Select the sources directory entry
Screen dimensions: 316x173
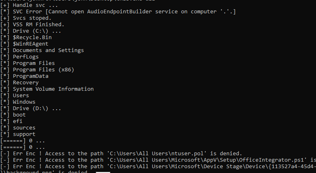(x=24, y=128)
